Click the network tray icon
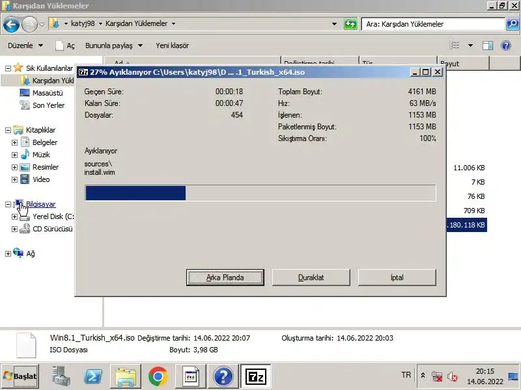This screenshot has width=521, height=390. [436, 377]
